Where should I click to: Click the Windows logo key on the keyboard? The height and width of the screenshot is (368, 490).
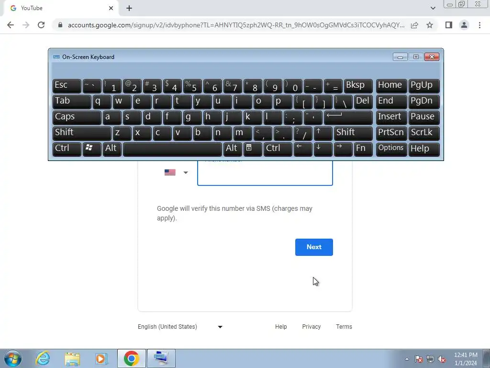(92, 149)
